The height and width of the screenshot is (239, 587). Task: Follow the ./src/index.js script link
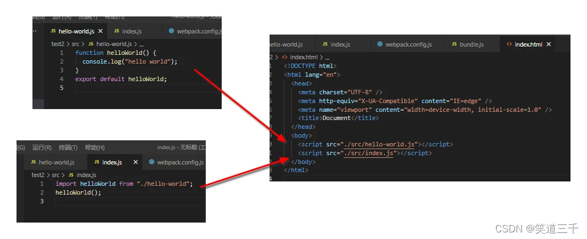click(x=369, y=153)
